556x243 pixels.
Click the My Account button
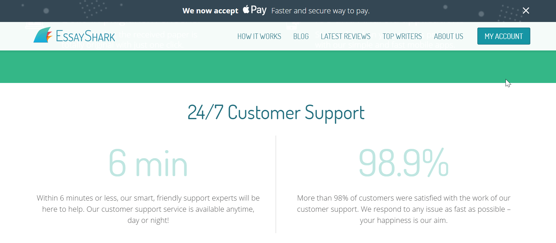click(504, 36)
